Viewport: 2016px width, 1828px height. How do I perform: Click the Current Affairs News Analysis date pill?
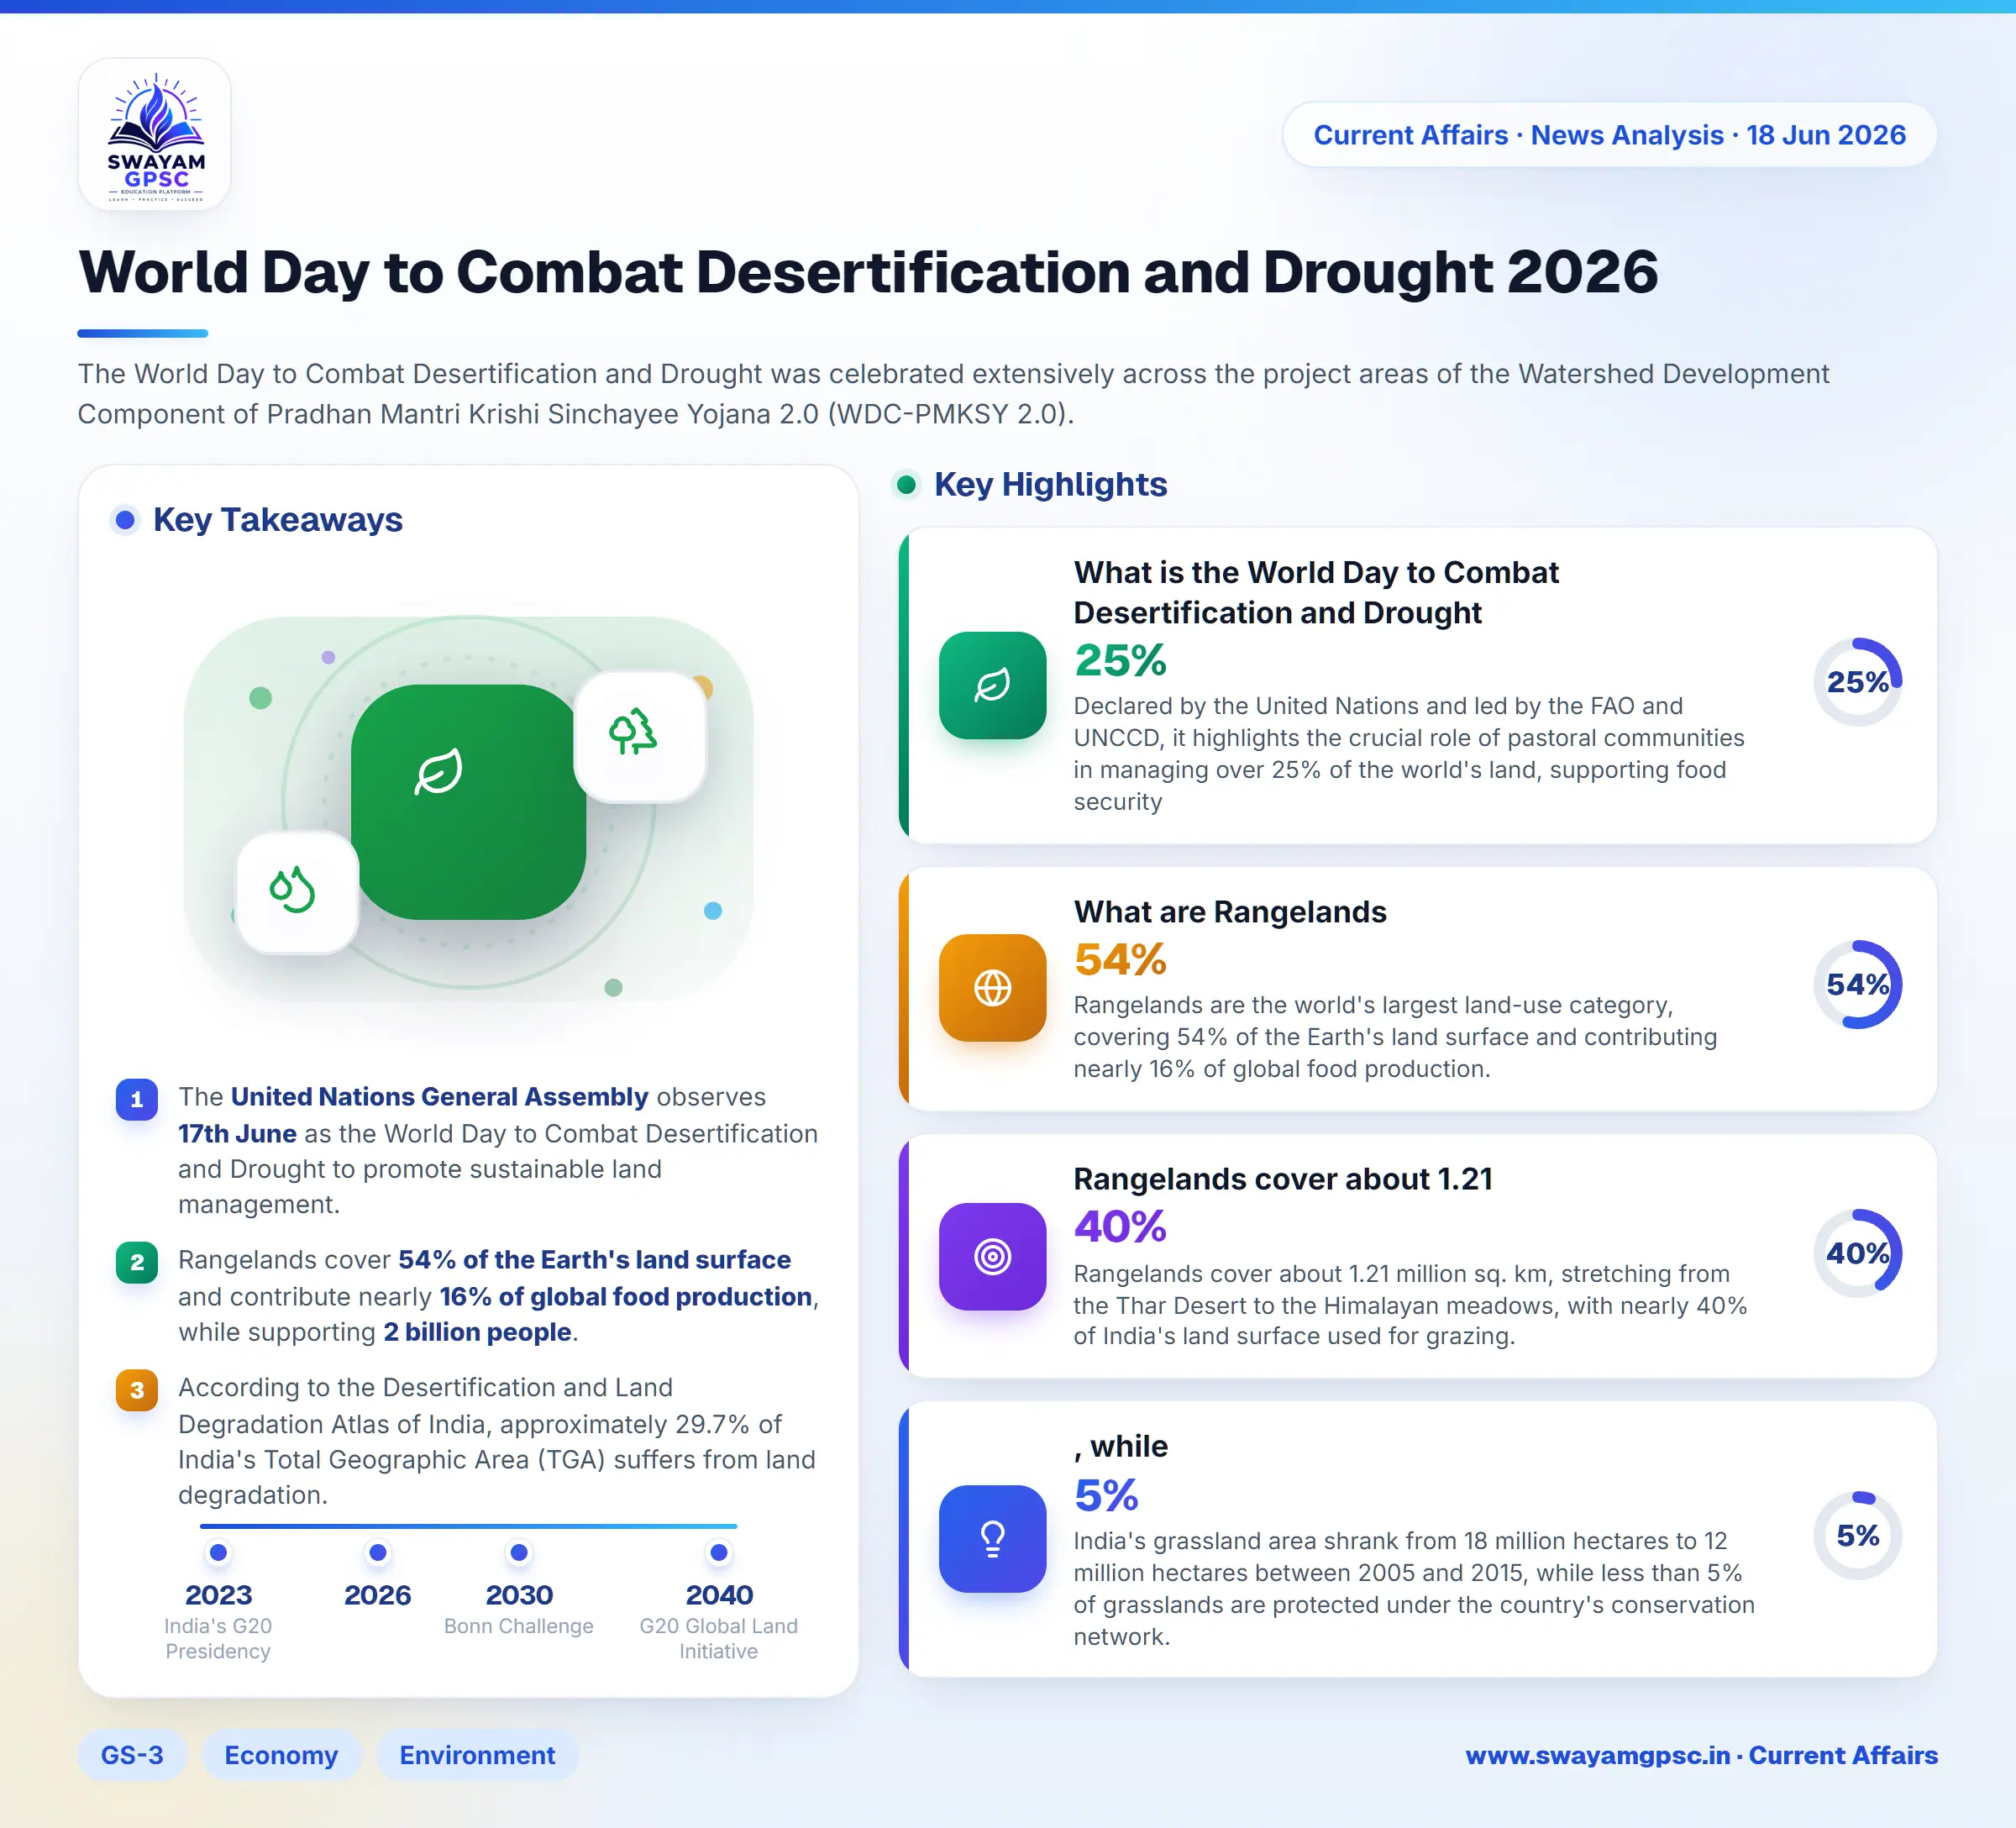coord(1609,135)
